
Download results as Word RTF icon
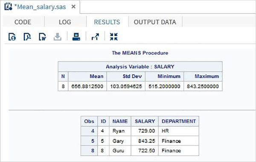pyautogui.click(x=42, y=37)
